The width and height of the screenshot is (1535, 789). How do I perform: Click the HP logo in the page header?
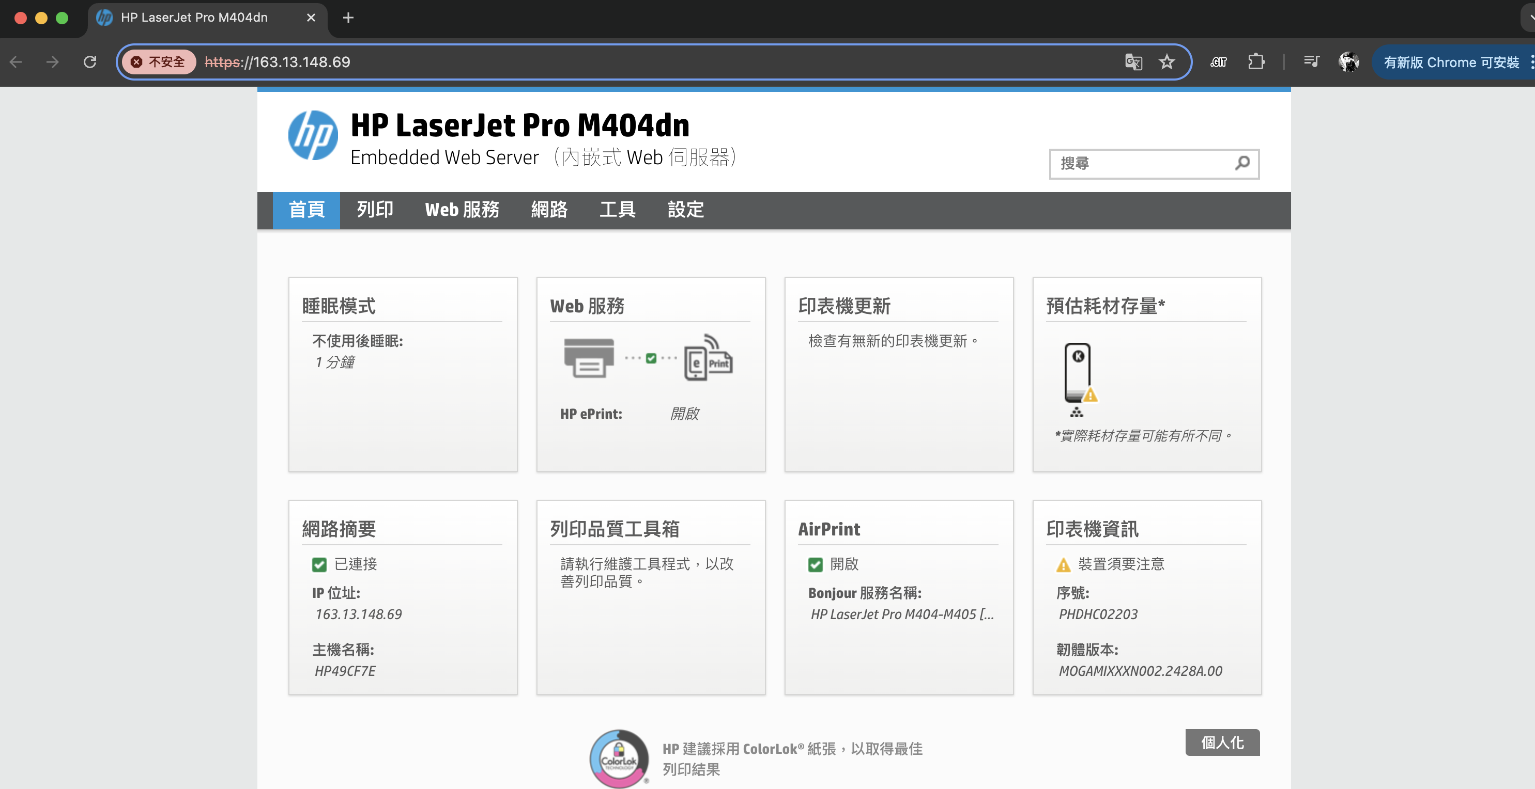(x=313, y=136)
